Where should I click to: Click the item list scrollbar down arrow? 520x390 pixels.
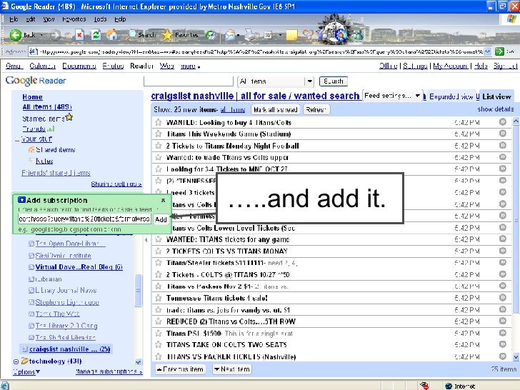(516, 357)
